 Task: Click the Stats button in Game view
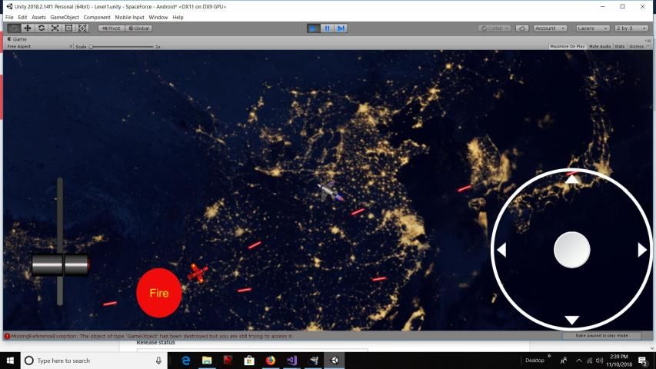(620, 46)
